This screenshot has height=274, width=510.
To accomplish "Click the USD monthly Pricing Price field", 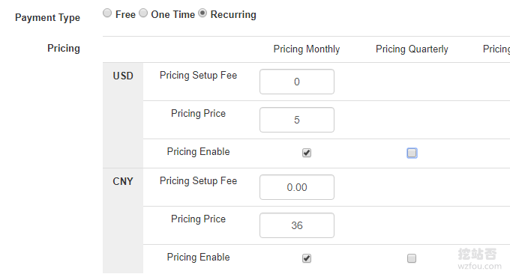I will pos(297,120).
